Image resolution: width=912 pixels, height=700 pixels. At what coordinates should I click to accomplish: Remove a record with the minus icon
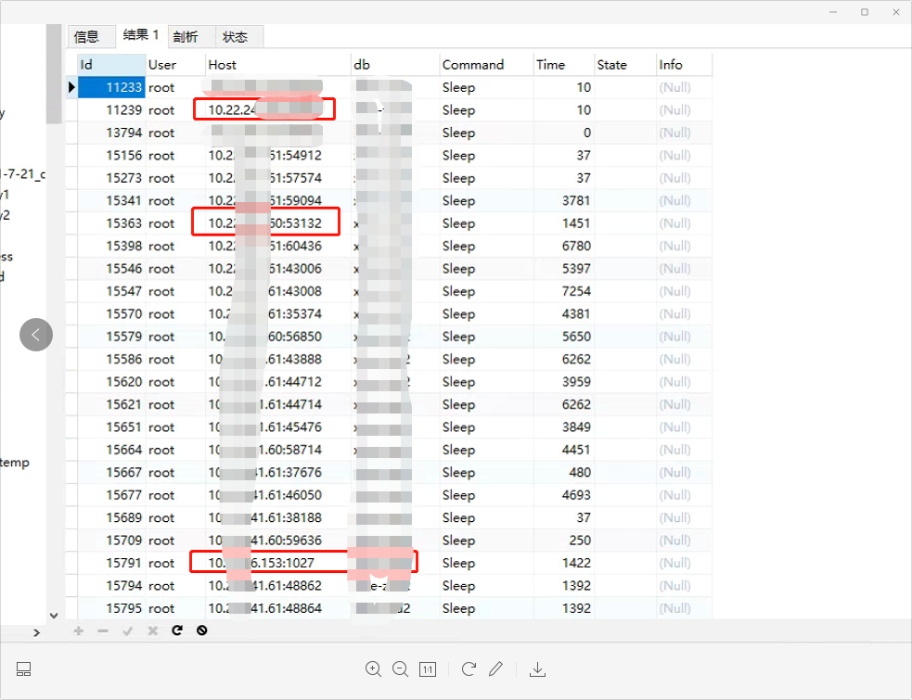tap(103, 630)
